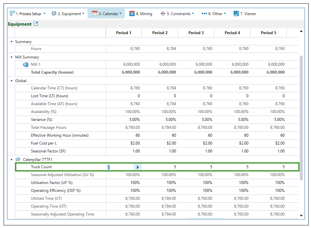
Task: Click the Other ellipsis icon
Action: (x=204, y=13)
